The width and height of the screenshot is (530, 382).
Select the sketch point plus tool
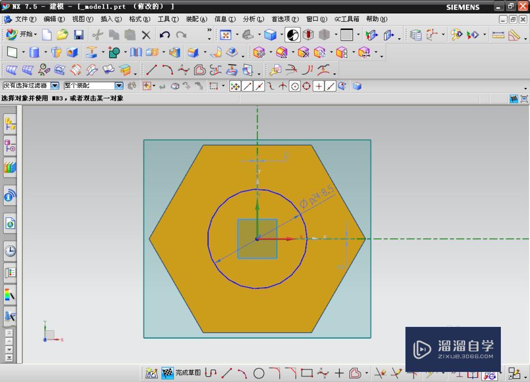(339, 373)
